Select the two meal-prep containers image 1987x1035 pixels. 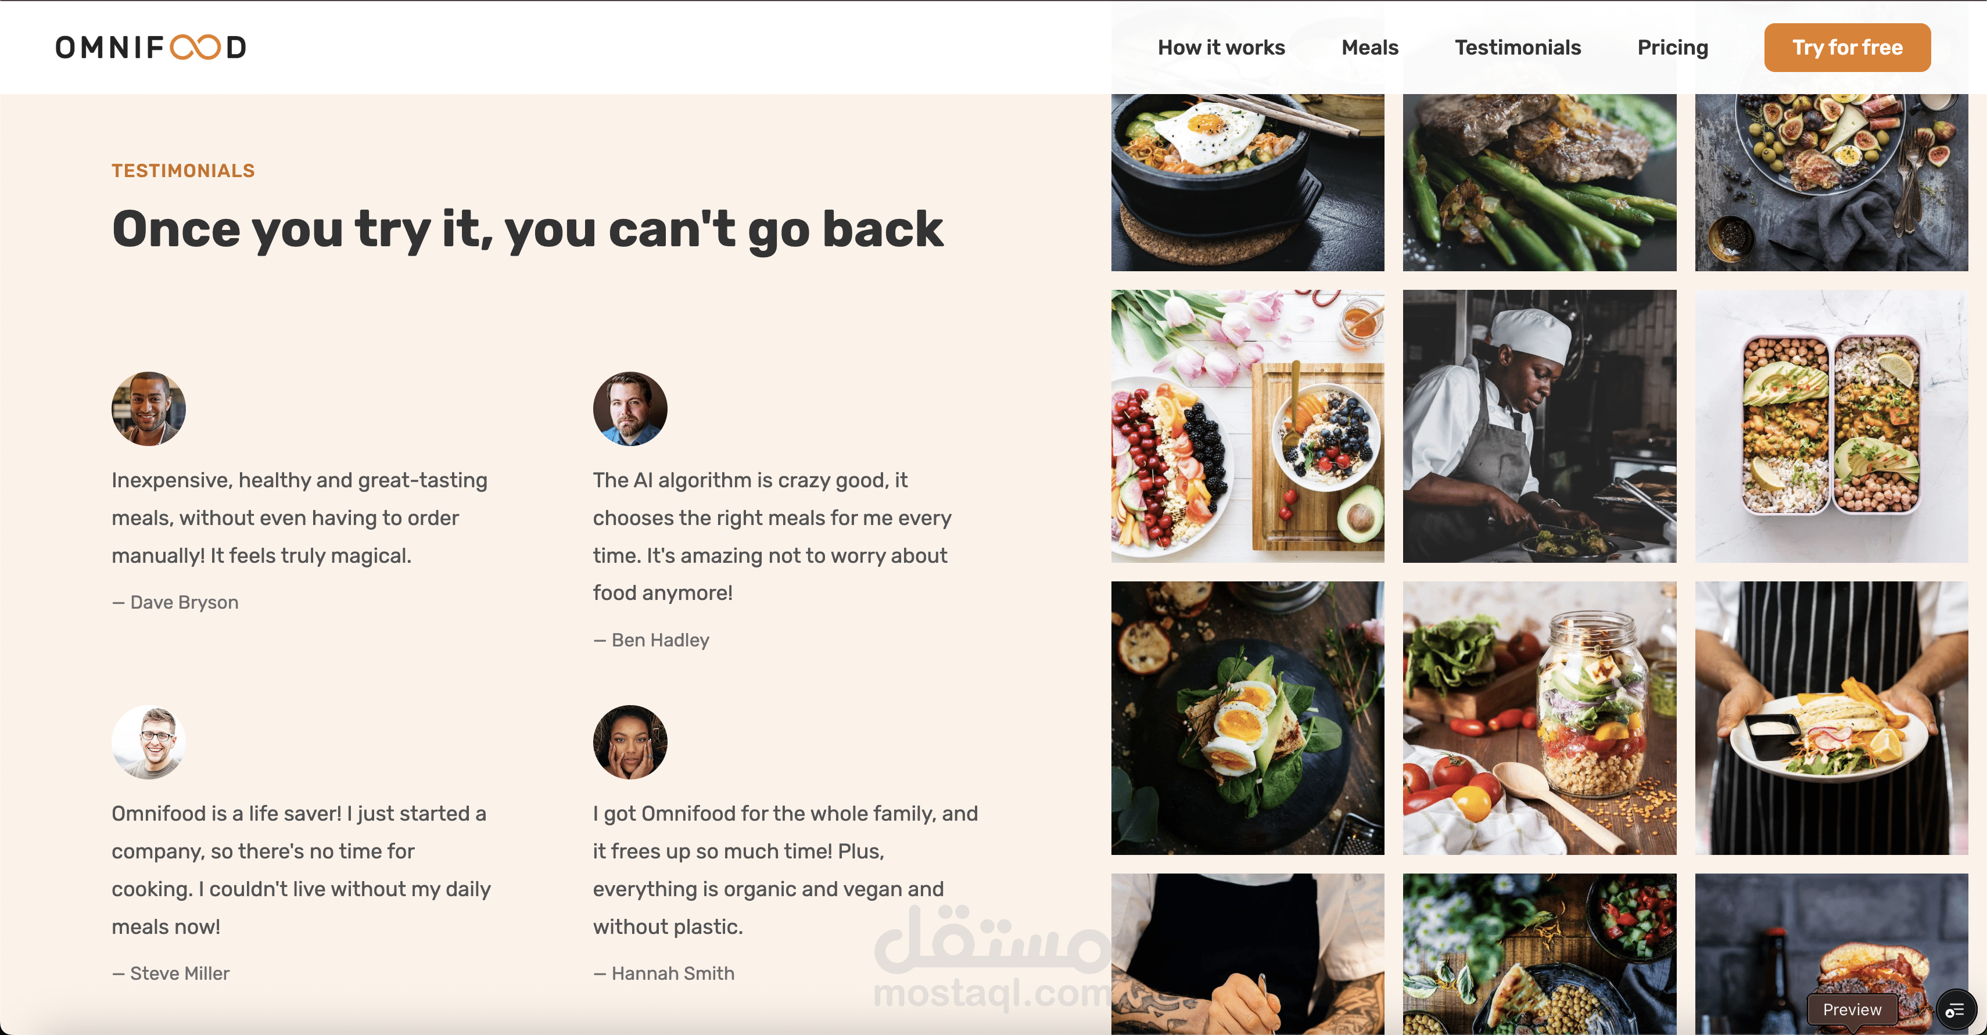[x=1831, y=426]
